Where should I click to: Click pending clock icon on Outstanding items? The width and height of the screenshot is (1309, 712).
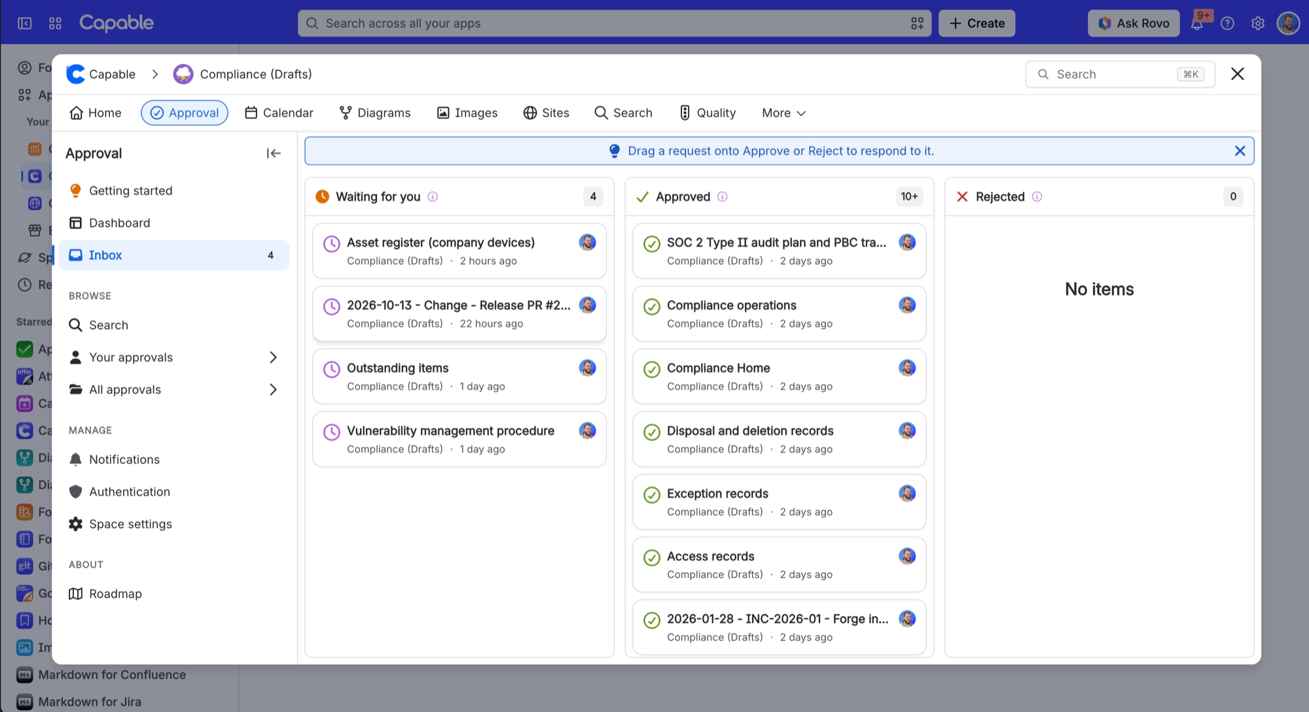332,370
